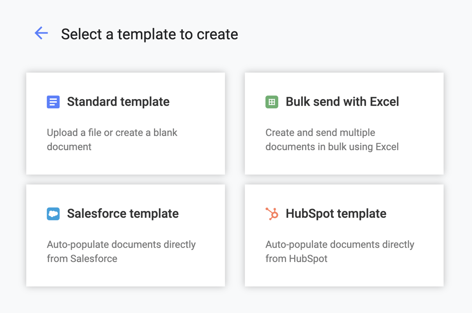The height and width of the screenshot is (313, 472).
Task: Click the Salesforce template heading
Action: point(123,213)
